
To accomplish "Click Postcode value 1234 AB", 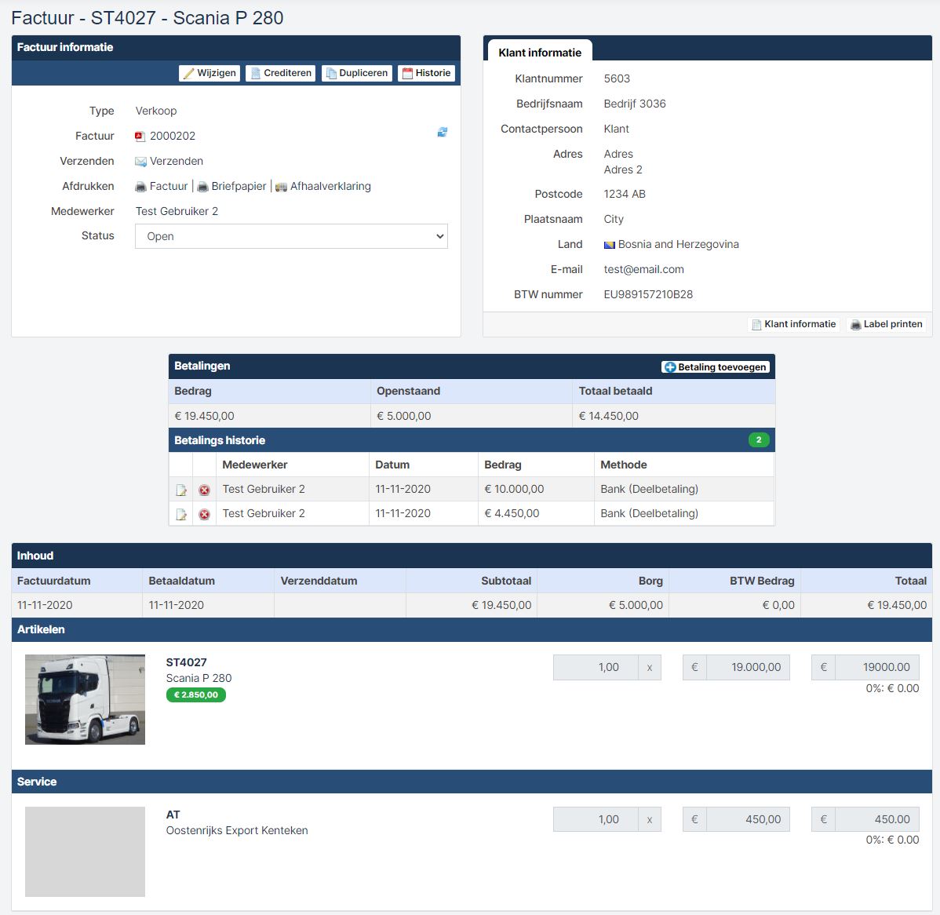I will 625,195.
